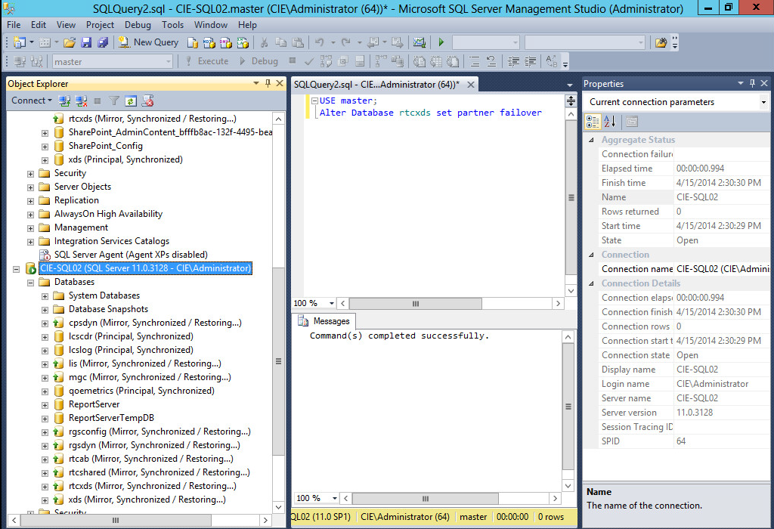Viewport: 774px width, 529px height.
Task: Execute the query using the green play icon
Action: tap(441, 43)
